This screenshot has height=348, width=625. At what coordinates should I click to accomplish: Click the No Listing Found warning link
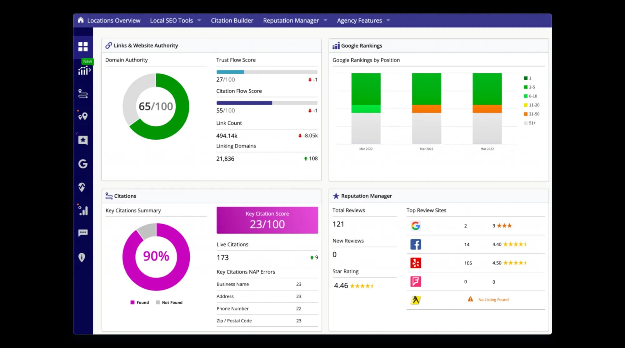pos(493,299)
